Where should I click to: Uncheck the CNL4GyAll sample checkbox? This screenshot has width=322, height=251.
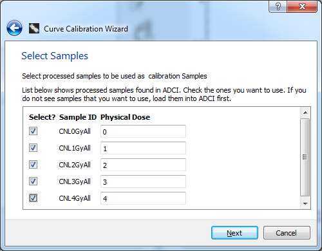(x=33, y=198)
